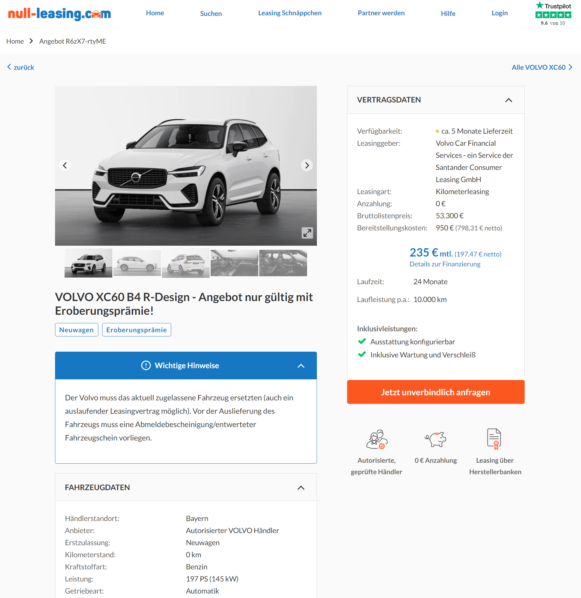Open the Leasing Schnäppchen menu item
Image resolution: width=581 pixels, height=598 pixels.
pos(290,13)
